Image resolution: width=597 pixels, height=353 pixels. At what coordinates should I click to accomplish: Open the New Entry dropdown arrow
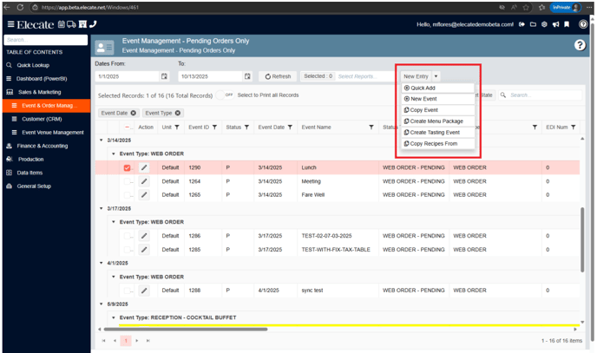(x=436, y=76)
